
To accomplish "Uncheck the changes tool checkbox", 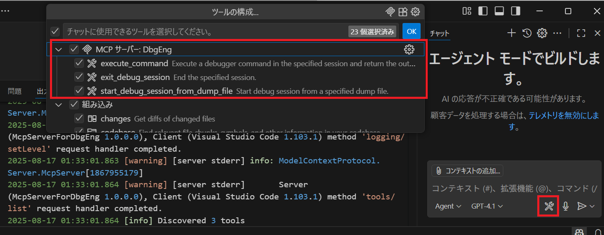I will click(79, 119).
